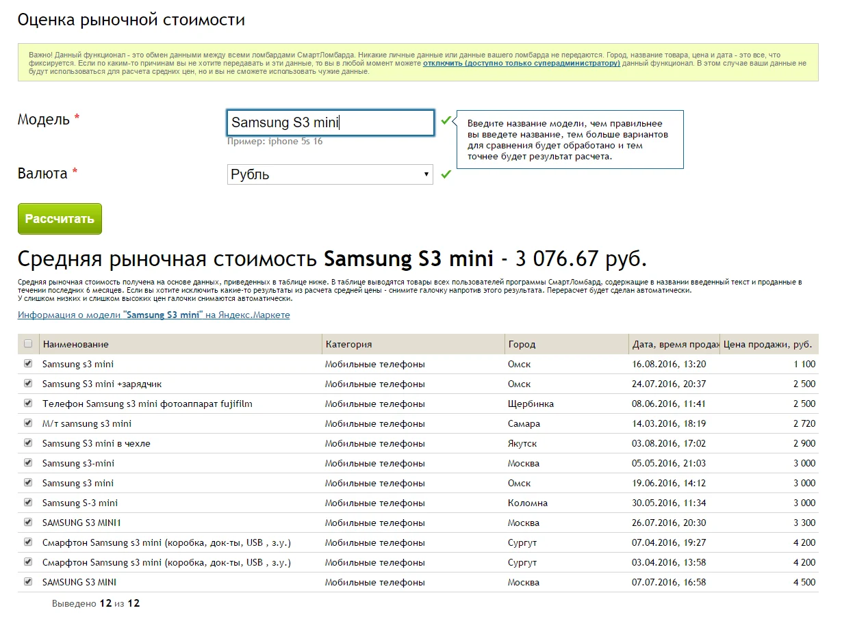
Task: Click the Модель input field
Action: 331,123
